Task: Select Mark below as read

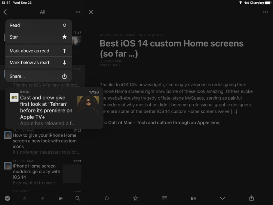Action: click(39, 63)
